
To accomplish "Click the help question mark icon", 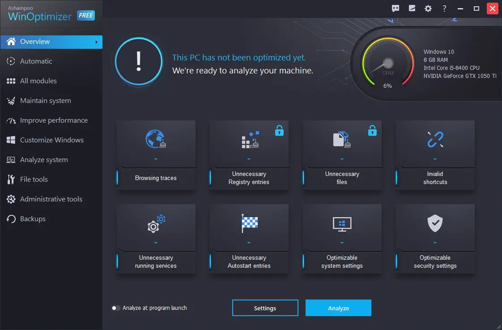I will click(x=444, y=8).
